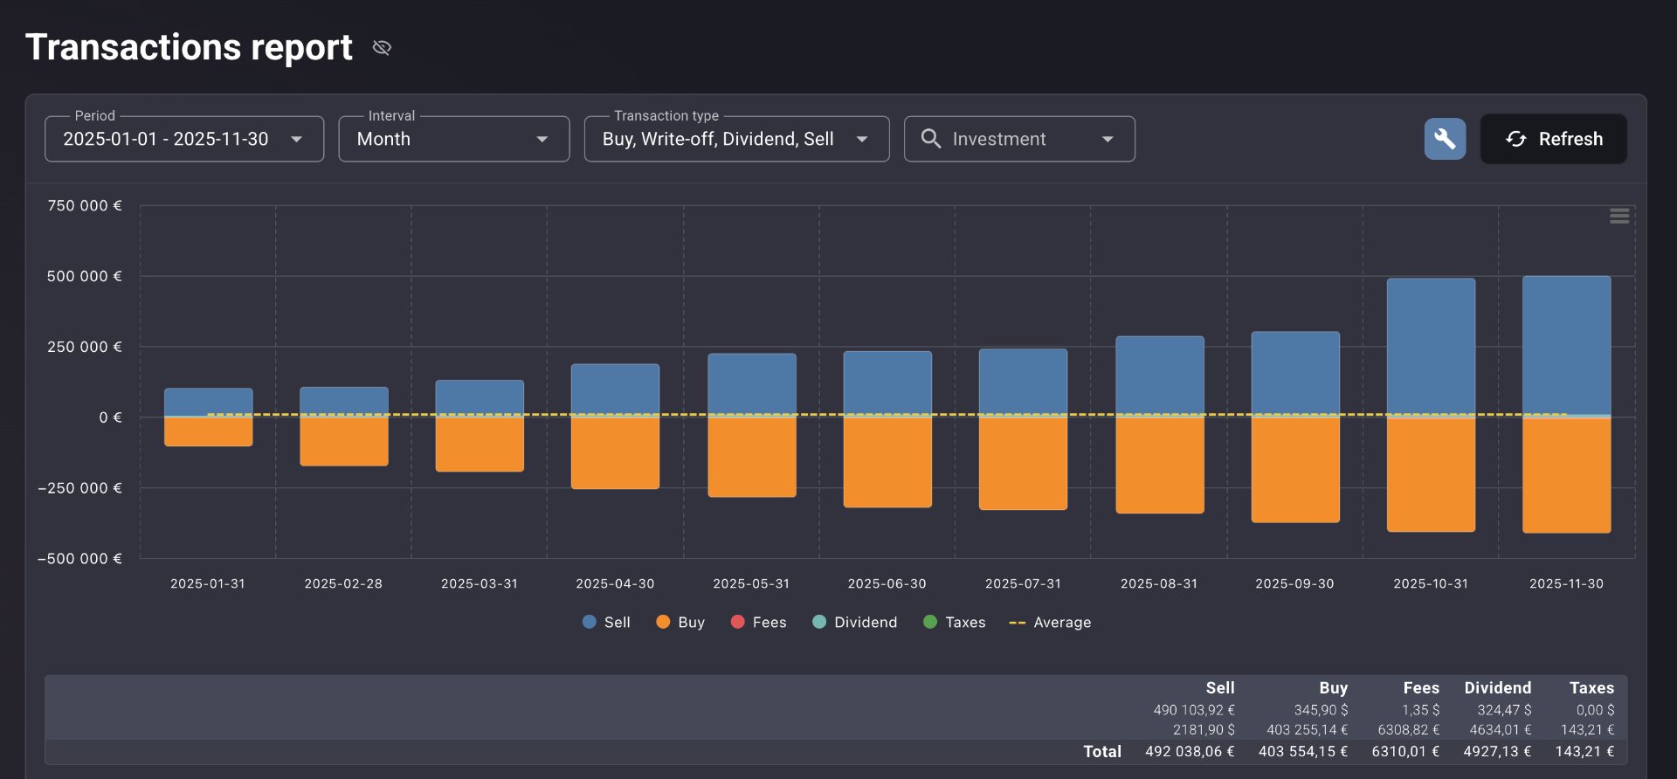This screenshot has height=779, width=1677.
Task: Click the Refresh button
Action: (1554, 139)
